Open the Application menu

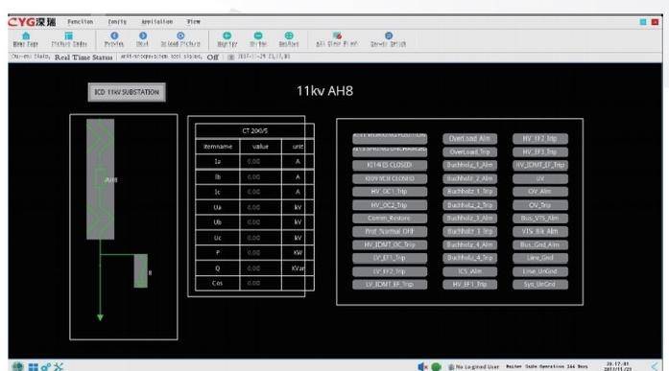pyautogui.click(x=157, y=22)
